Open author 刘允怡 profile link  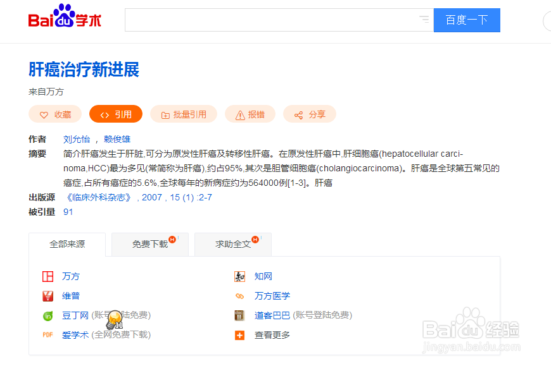(77, 139)
